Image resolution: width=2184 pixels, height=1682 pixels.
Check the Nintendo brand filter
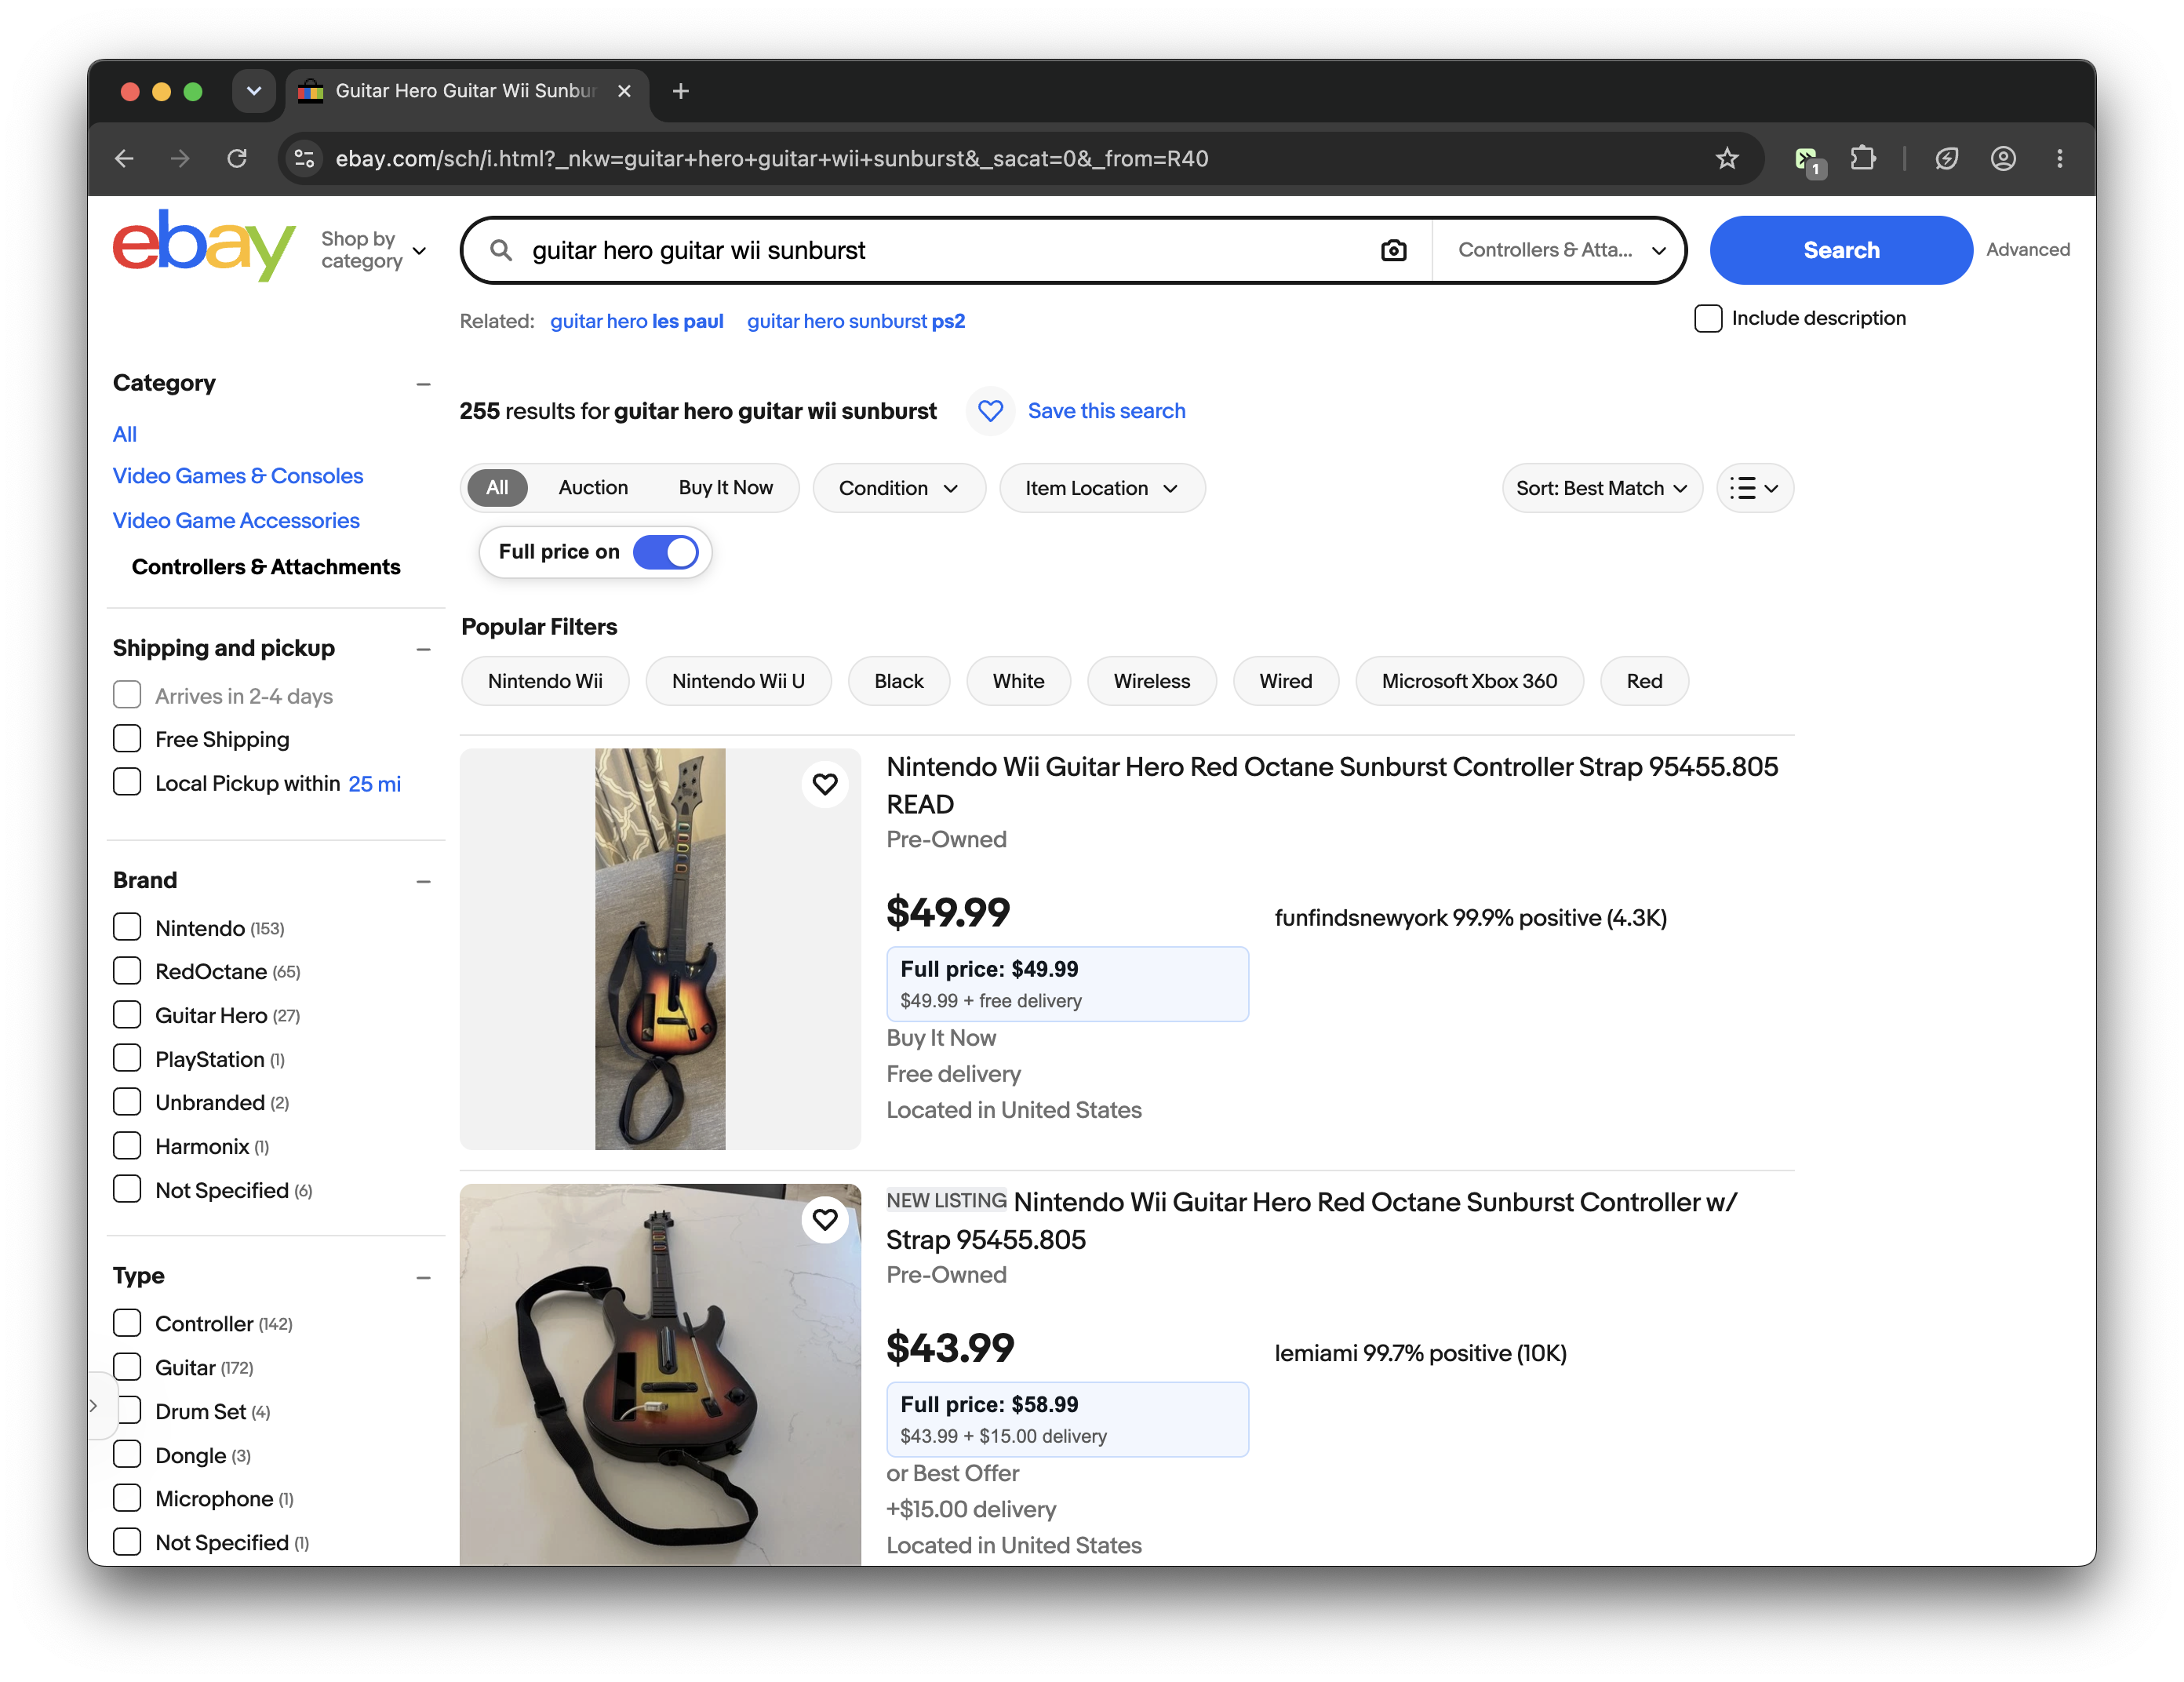coord(127,927)
